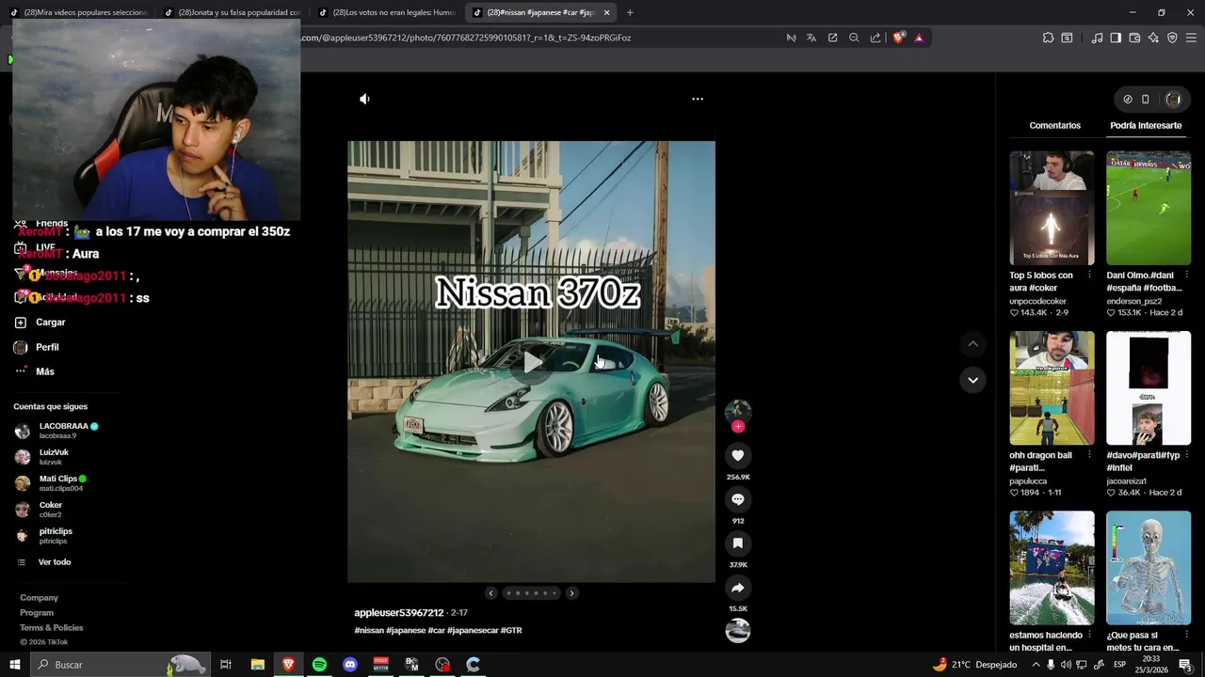The width and height of the screenshot is (1205, 677).
Task: Open the translate page icon
Action: point(811,38)
